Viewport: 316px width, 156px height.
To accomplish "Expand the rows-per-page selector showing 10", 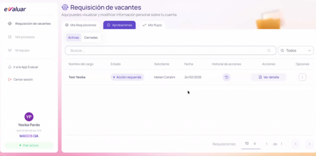I will pyautogui.click(x=251, y=144).
